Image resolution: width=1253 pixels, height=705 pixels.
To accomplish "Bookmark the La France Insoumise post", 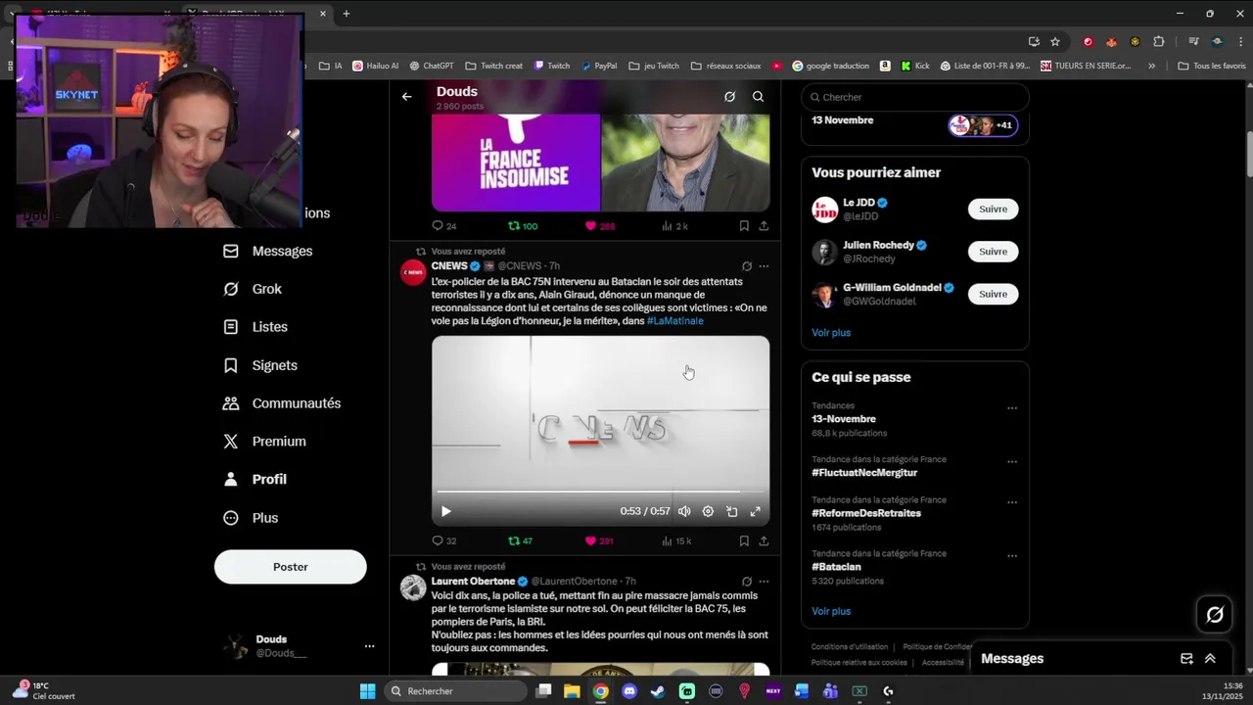I will pos(744,226).
